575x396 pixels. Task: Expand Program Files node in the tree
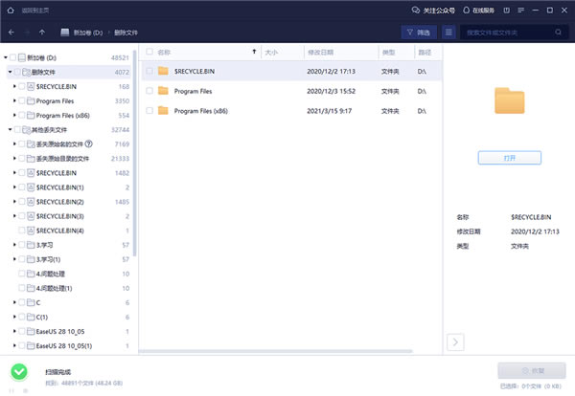coord(15,100)
